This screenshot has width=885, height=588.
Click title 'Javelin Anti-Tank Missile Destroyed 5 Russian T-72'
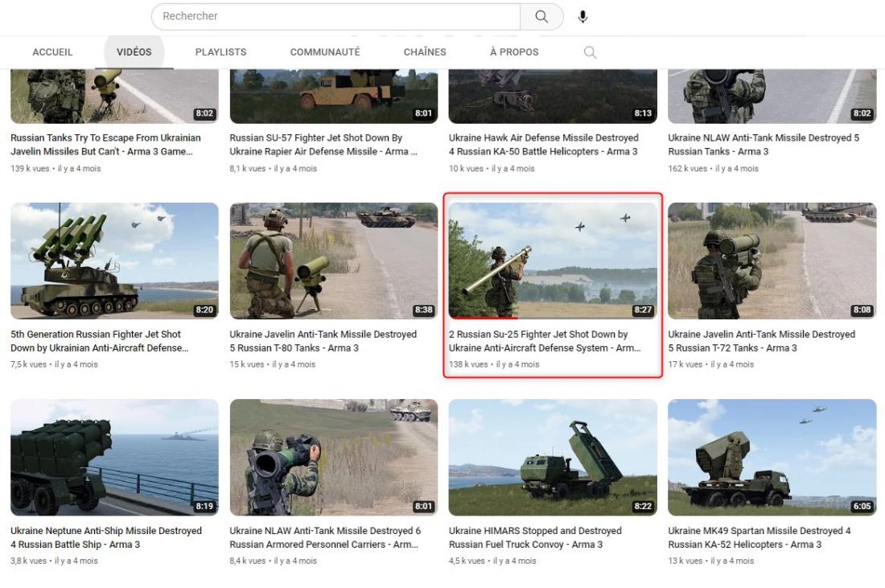point(761,341)
